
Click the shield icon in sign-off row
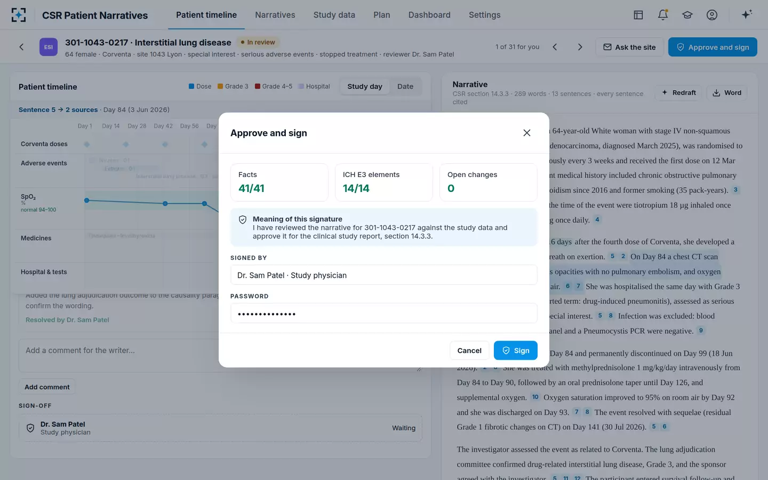coord(30,428)
